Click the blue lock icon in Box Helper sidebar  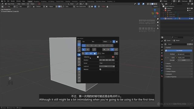pyautogui.click(x=79, y=69)
